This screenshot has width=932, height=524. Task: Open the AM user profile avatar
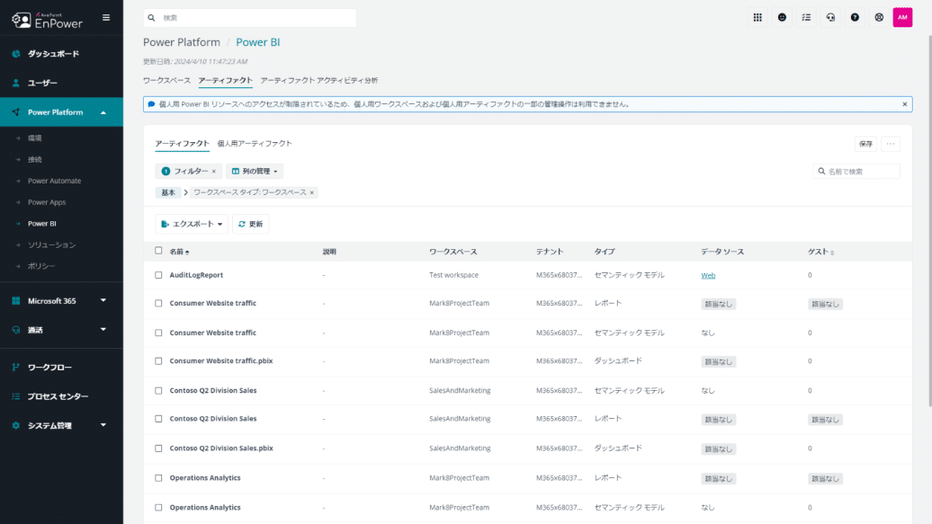coord(902,18)
